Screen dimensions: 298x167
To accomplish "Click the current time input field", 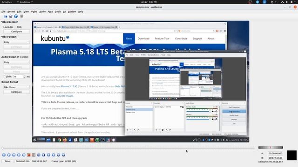I will tap(23, 161).
